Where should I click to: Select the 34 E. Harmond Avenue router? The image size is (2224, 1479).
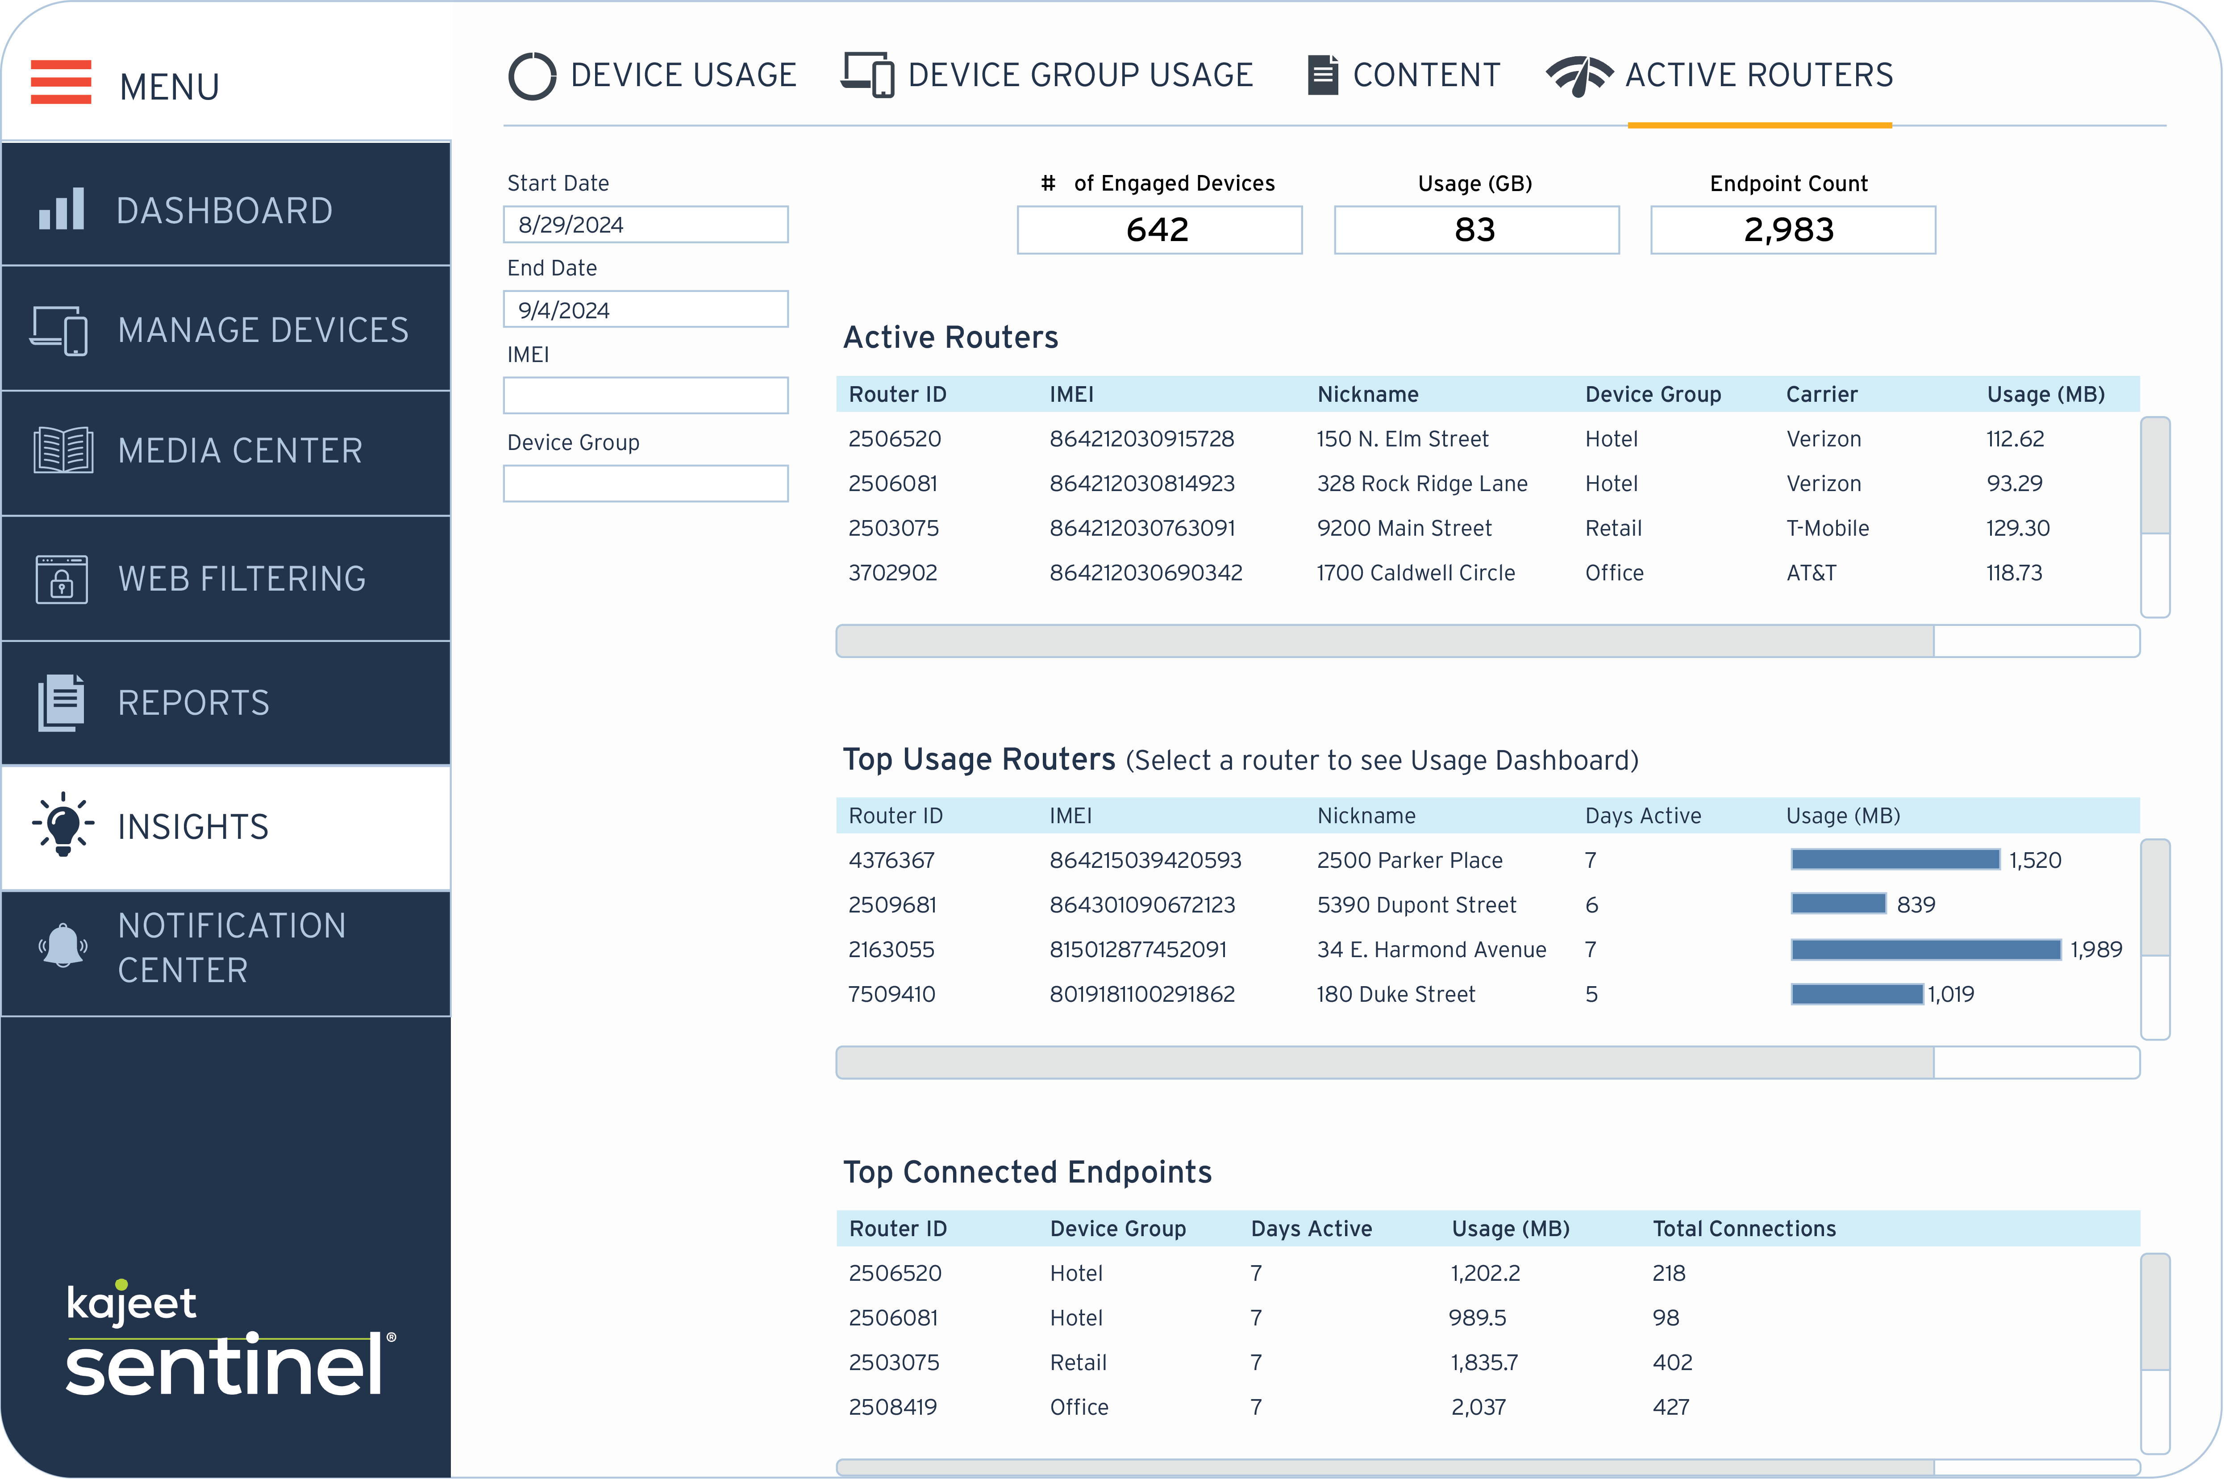[x=1431, y=950]
